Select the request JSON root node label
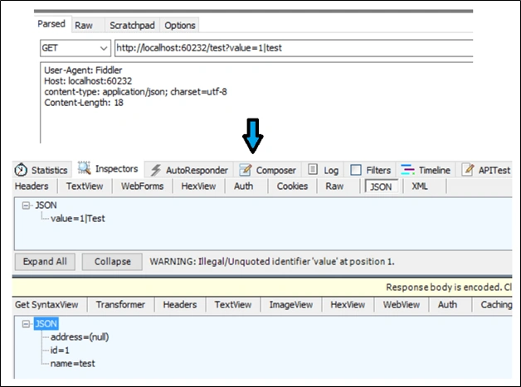 (x=46, y=206)
